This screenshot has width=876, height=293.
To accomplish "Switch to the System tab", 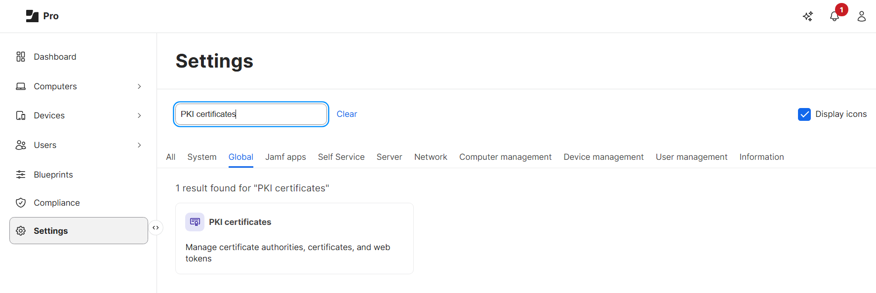I will point(201,157).
